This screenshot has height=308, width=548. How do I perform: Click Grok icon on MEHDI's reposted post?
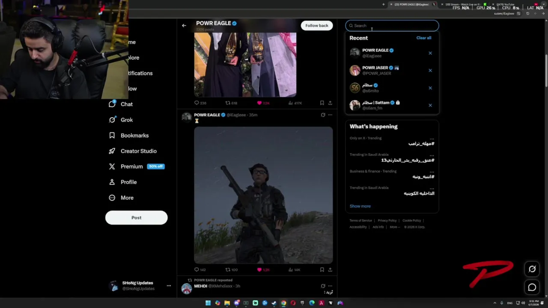(x=323, y=286)
